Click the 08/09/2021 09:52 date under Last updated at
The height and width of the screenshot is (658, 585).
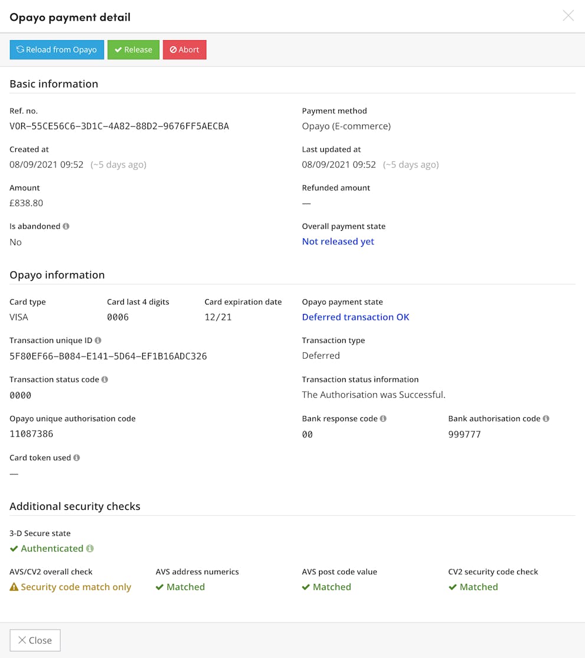(x=339, y=165)
